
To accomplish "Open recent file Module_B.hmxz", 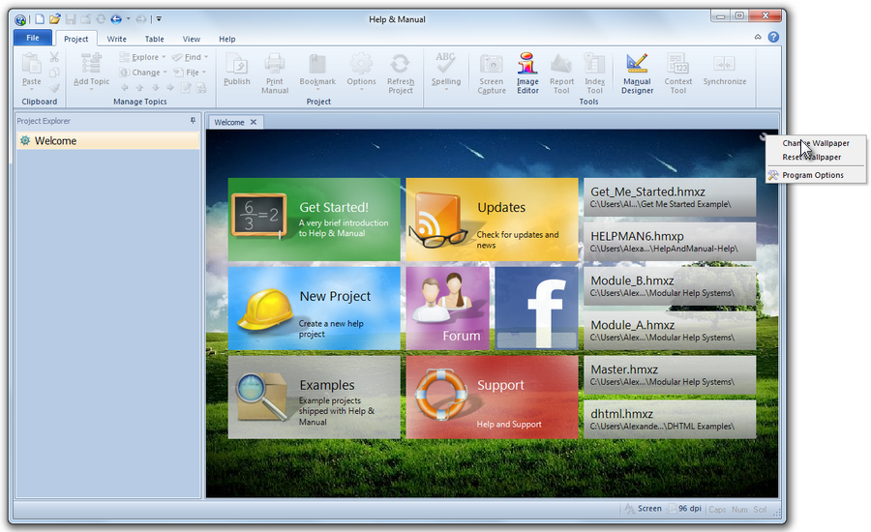I will click(x=670, y=286).
